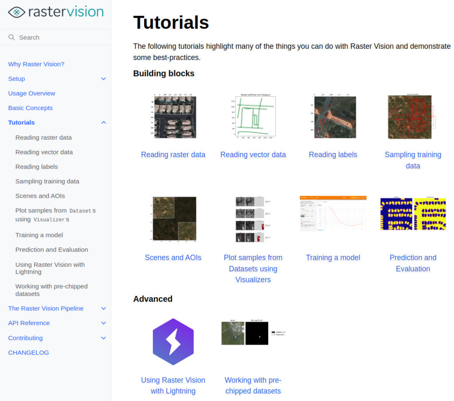Click inside the Search input field
The width and height of the screenshot is (454, 401).
(x=53, y=38)
